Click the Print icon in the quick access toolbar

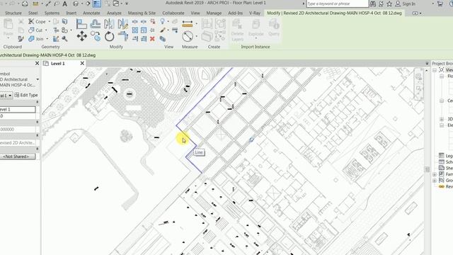pyautogui.click(x=25, y=4)
